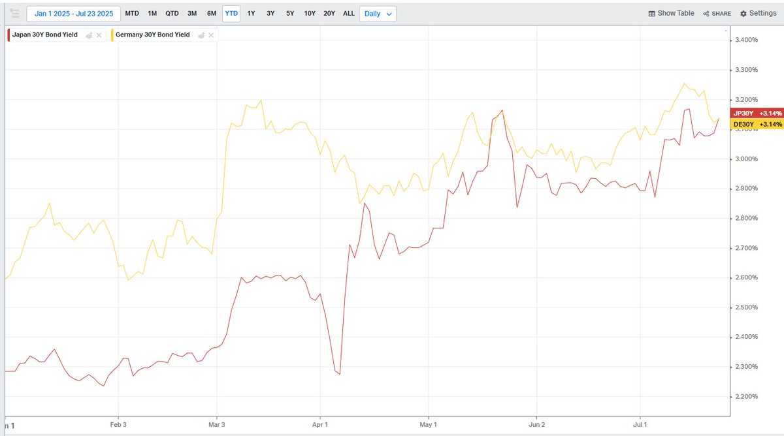
Task: Click the table grid icon beside Show Table
Action: pyautogui.click(x=651, y=14)
